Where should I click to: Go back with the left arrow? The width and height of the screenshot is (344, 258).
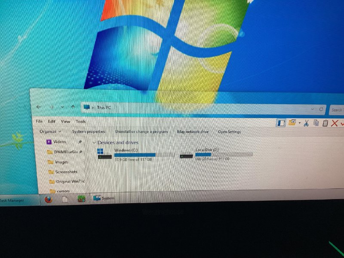[x=39, y=107]
